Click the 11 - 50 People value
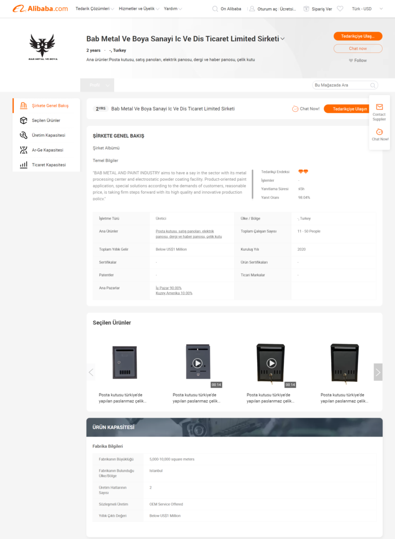This screenshot has height=539, width=395. (309, 231)
